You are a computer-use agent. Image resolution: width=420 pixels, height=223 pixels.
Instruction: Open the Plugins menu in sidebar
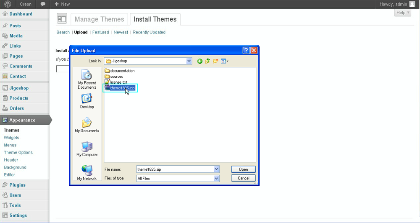click(17, 185)
